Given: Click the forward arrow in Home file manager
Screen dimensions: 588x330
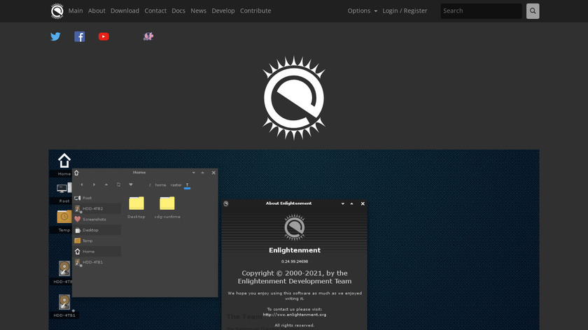Looking at the screenshot, I should coord(94,185).
